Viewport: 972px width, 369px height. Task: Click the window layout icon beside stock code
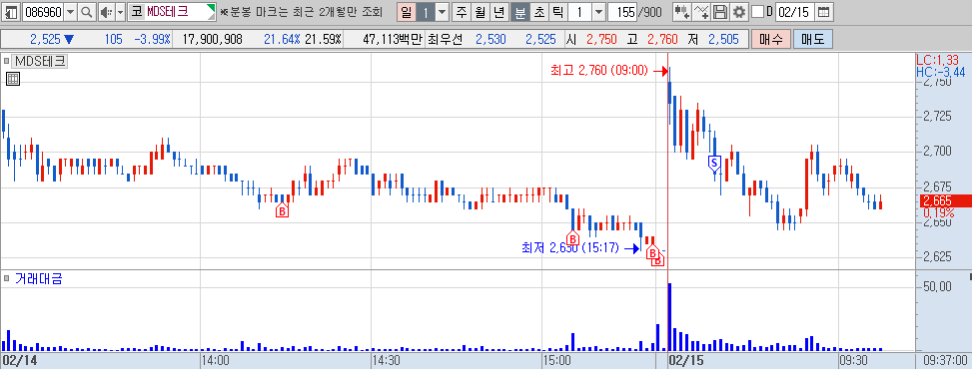[x=11, y=12]
